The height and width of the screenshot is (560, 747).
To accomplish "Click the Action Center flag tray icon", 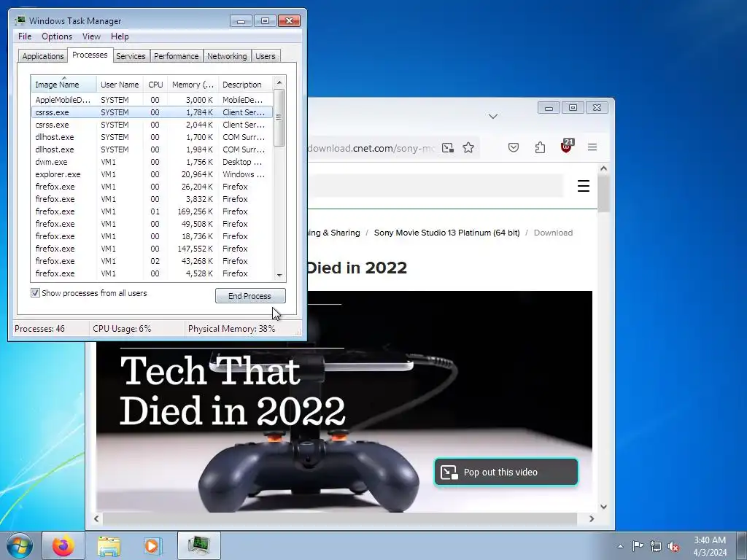I will 638,546.
